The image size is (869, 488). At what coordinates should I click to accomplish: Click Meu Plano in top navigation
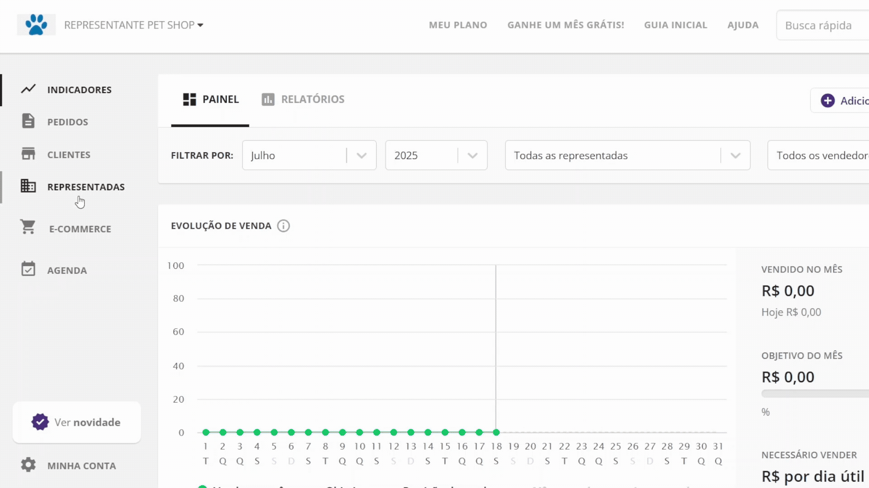tap(458, 25)
